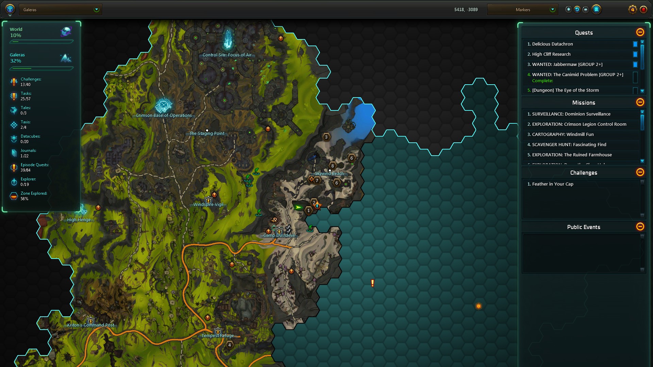
Task: Click the Tempest Refuge shield icon
Action: coord(218,332)
